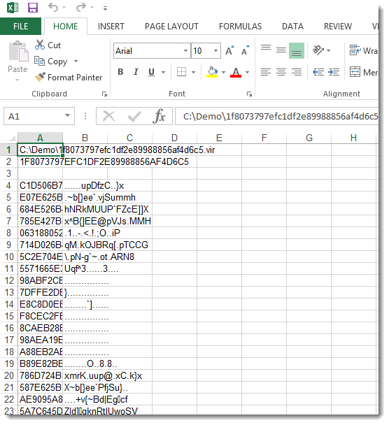This screenshot has width=389, height=425.
Task: Expand the Name Box dropdown arrow
Action: (67, 116)
